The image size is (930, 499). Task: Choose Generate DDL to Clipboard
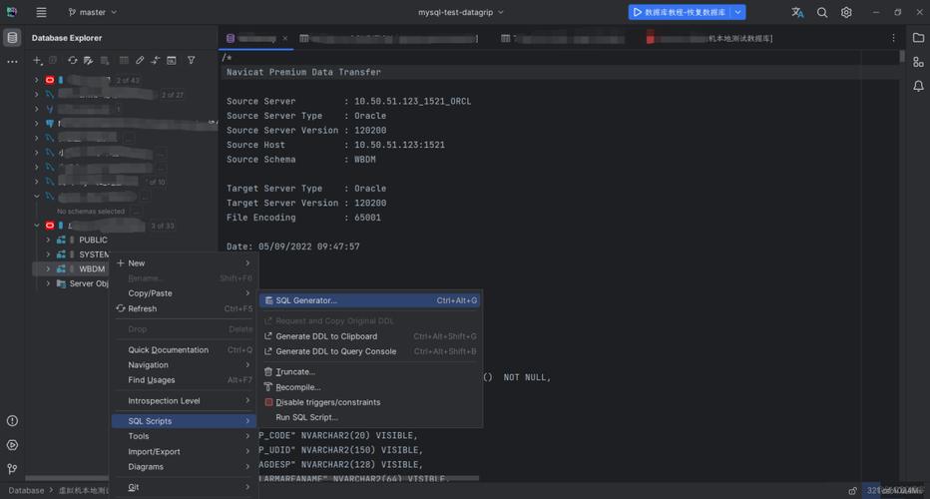coord(326,336)
